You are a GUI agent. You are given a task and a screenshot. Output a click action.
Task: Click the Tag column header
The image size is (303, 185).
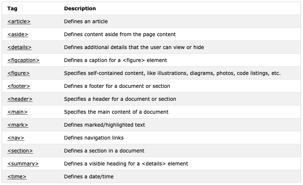pyautogui.click(x=12, y=9)
